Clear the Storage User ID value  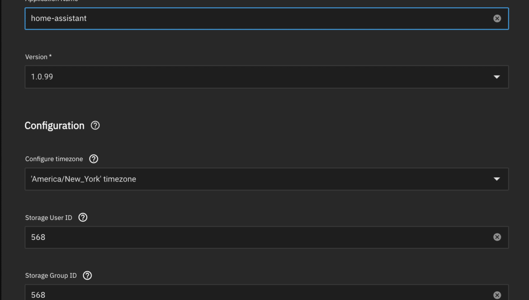click(497, 237)
